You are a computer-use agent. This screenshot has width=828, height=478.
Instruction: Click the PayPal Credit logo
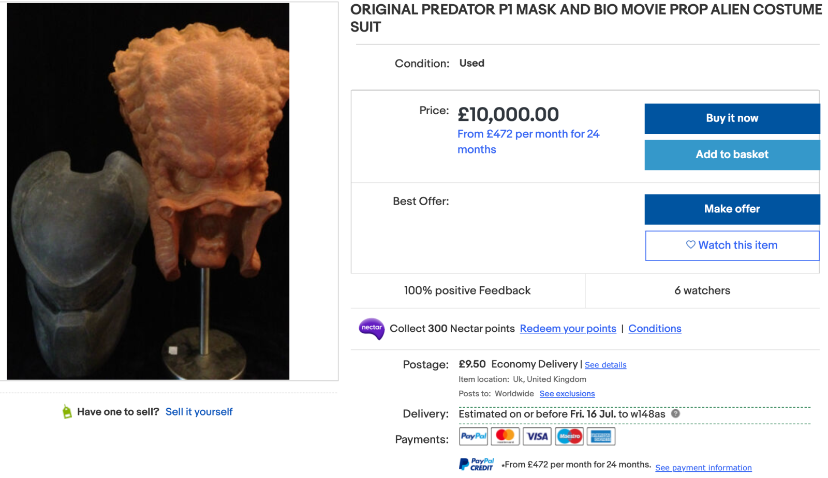click(x=477, y=464)
